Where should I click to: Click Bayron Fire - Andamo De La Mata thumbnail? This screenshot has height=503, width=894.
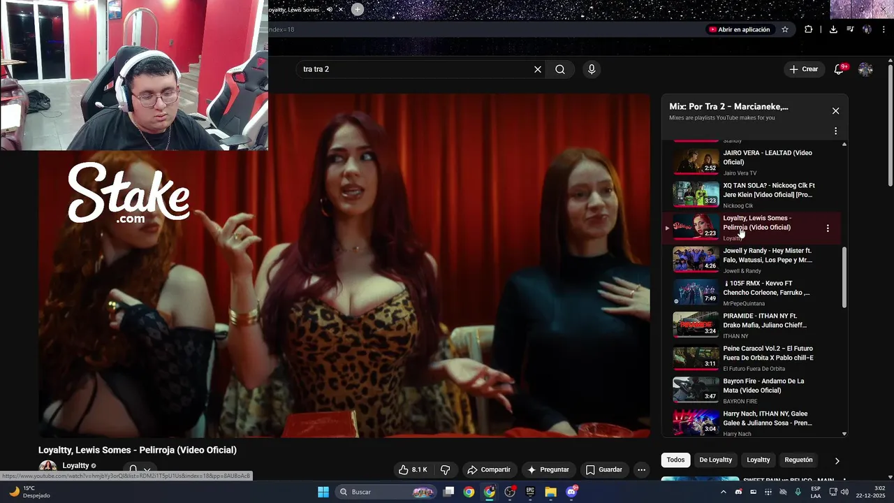coord(696,390)
